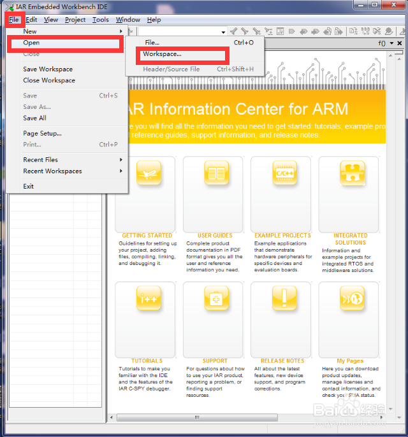
Task: Click the horizontal scrollbar left arrow
Action: (112, 417)
